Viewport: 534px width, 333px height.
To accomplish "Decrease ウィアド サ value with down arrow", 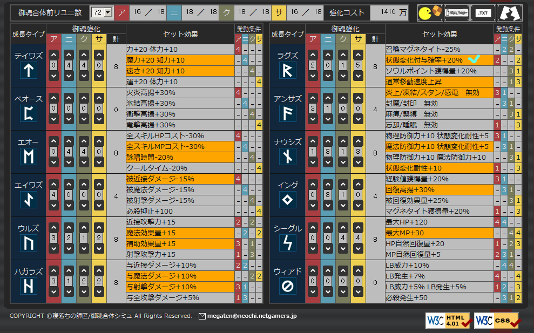I will pyautogui.click(x=358, y=291).
